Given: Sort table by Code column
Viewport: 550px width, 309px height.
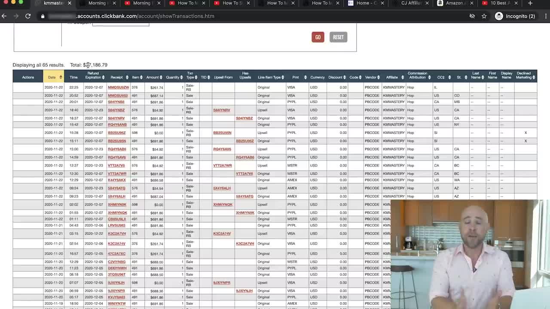Looking at the screenshot, I should point(355,77).
